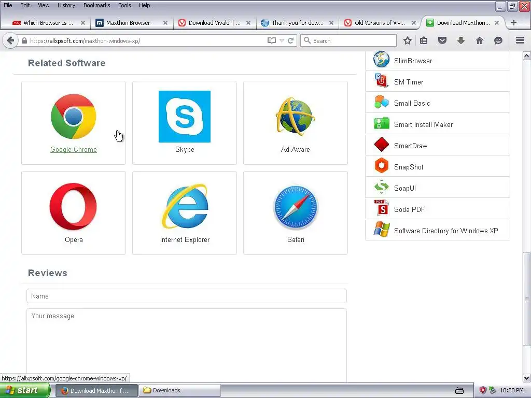Image resolution: width=531 pixels, height=398 pixels.
Task: Click the Search box in toolbar
Action: click(348, 40)
